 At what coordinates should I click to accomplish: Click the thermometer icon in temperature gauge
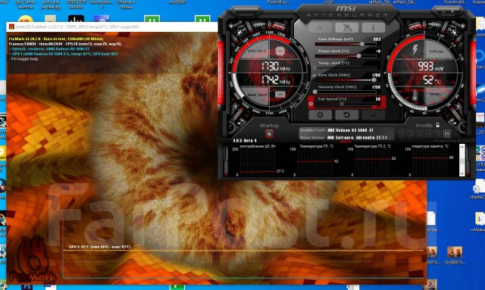415,95
